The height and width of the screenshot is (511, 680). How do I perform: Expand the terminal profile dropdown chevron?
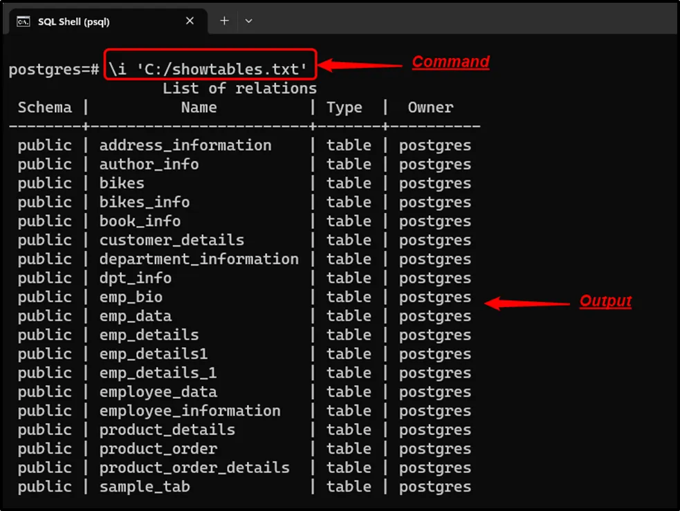[x=249, y=21]
